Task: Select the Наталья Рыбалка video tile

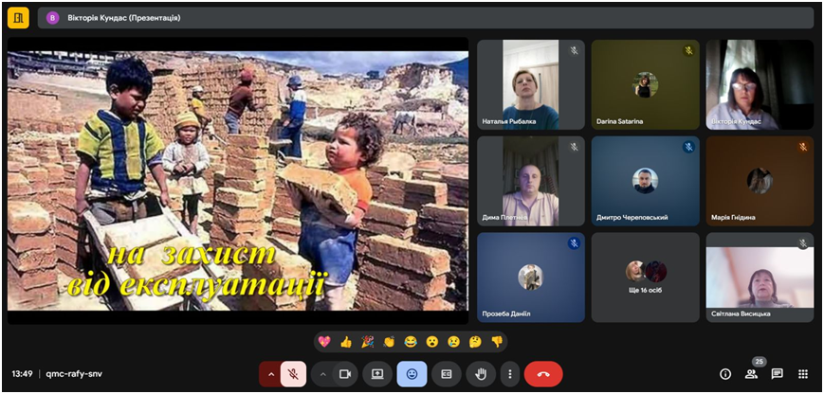Action: tap(530, 84)
